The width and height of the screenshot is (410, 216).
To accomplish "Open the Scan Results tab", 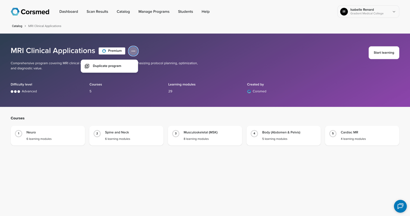I will pyautogui.click(x=97, y=12).
